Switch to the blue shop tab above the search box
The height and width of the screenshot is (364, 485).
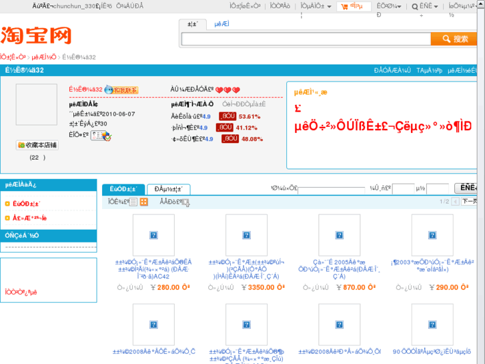(x=221, y=24)
